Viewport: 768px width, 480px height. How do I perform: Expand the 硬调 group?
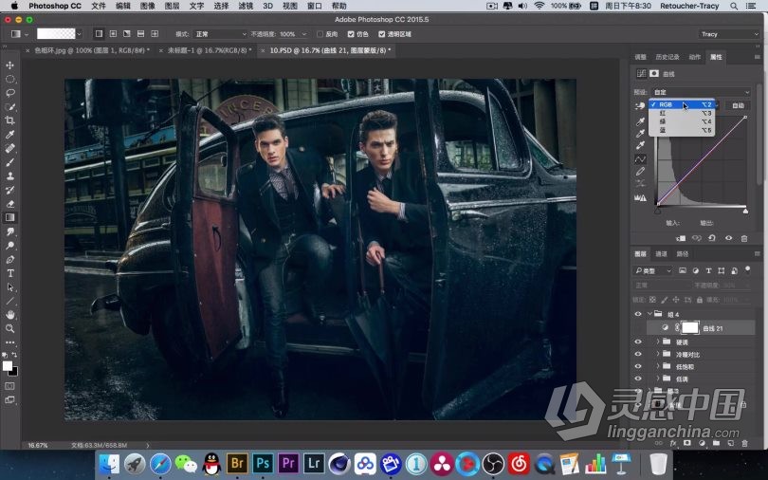click(x=658, y=342)
